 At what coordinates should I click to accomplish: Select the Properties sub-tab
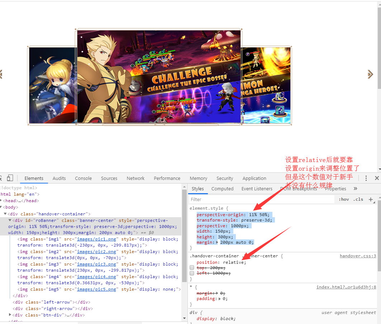[x=335, y=189]
